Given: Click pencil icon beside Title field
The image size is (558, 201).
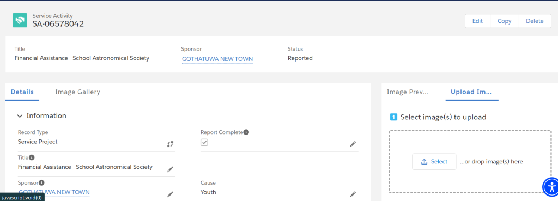Looking at the screenshot, I should pos(170,169).
